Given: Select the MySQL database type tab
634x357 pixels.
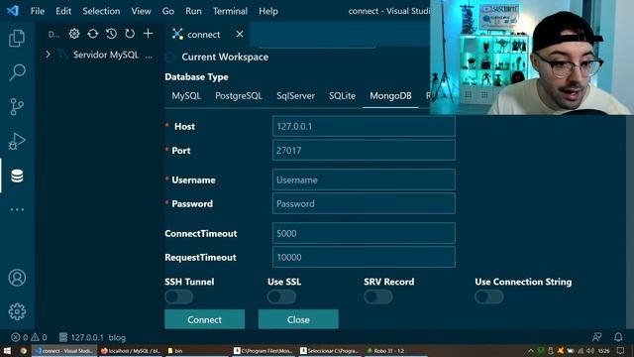Looking at the screenshot, I should [186, 96].
